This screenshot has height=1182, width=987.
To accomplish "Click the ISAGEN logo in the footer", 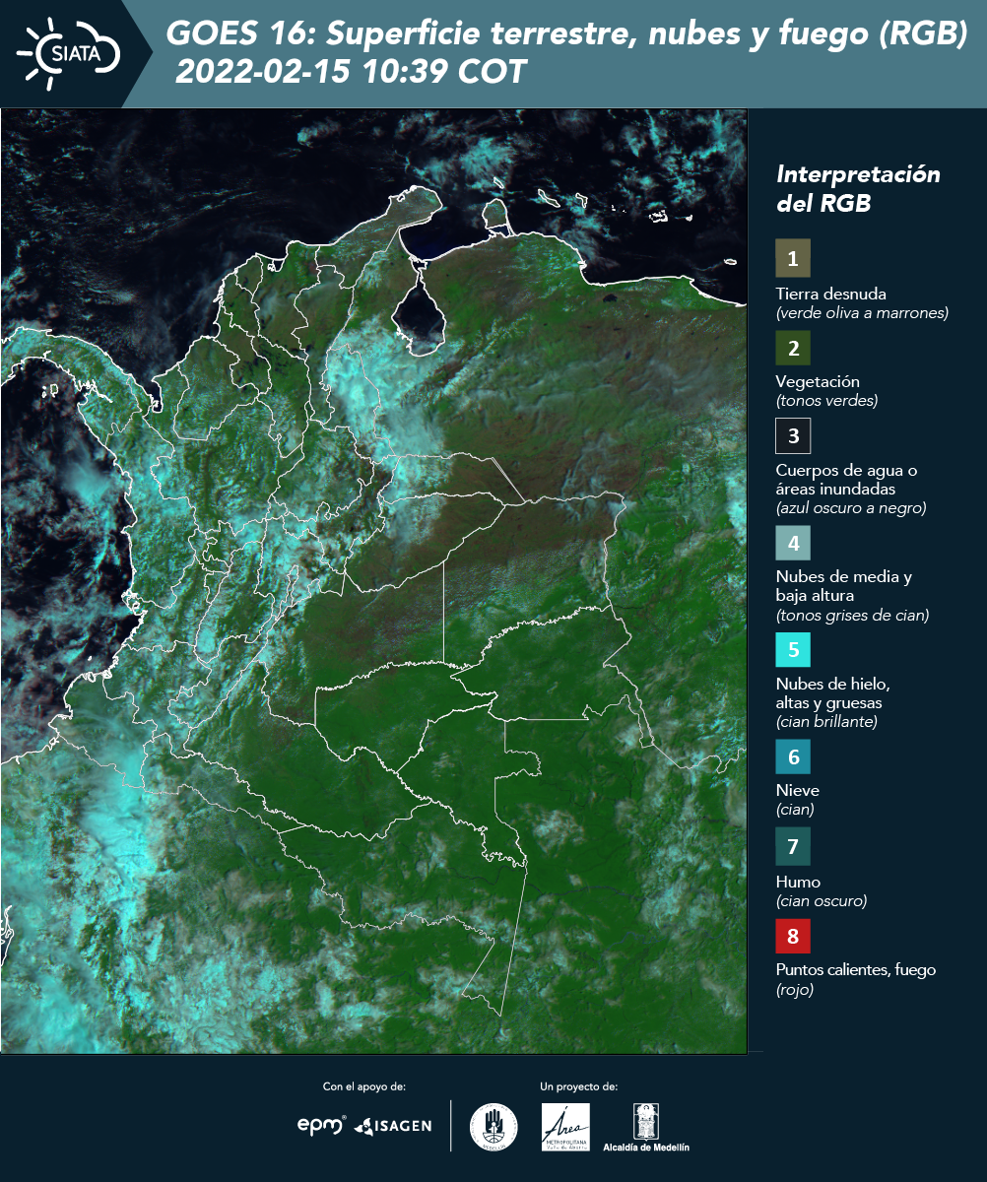I will click(x=393, y=1125).
